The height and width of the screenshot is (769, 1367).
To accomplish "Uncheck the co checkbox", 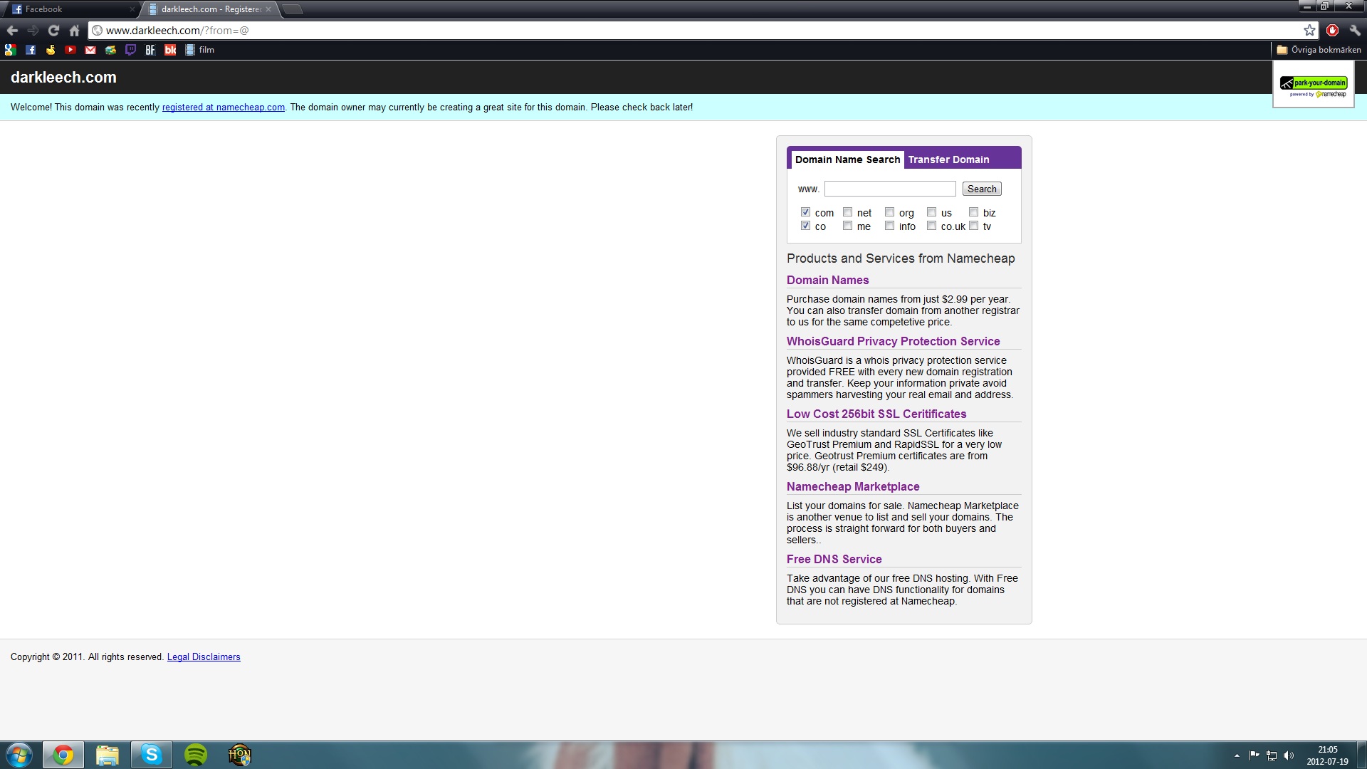I will 805,226.
